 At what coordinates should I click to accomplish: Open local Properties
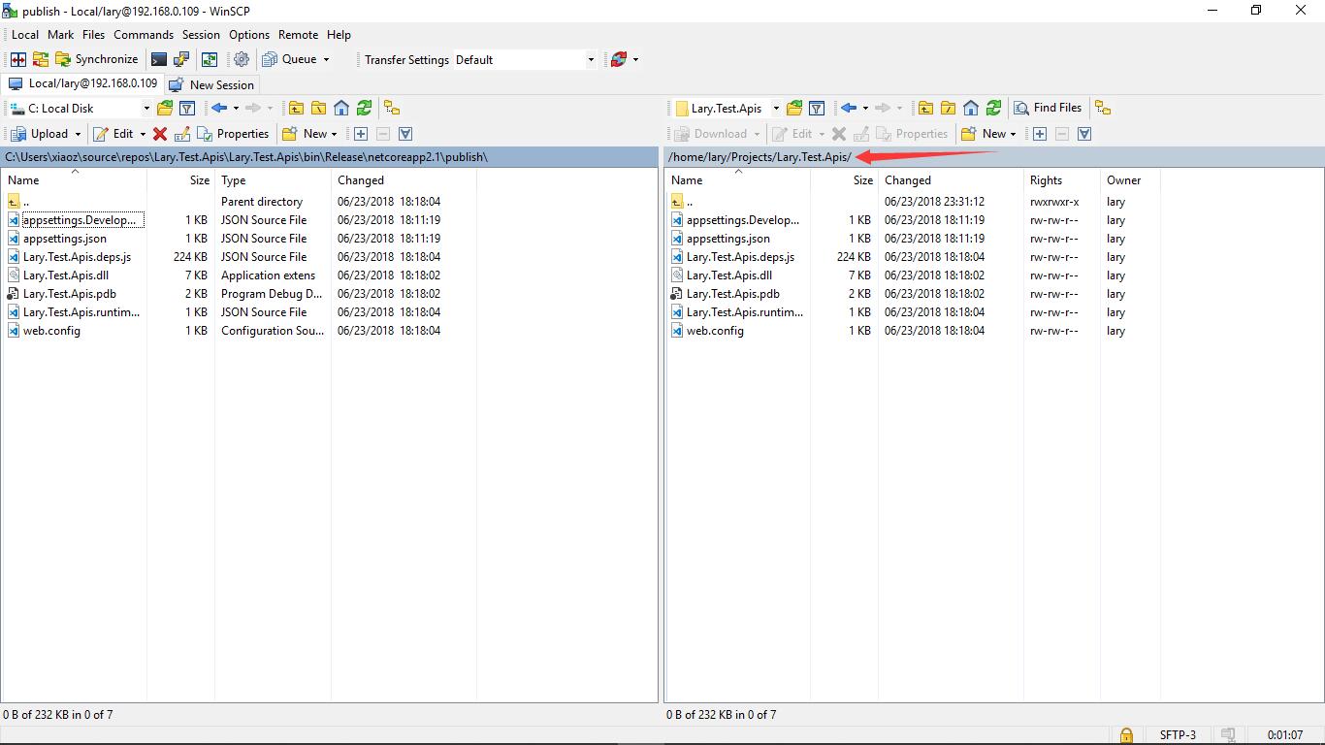coord(233,134)
